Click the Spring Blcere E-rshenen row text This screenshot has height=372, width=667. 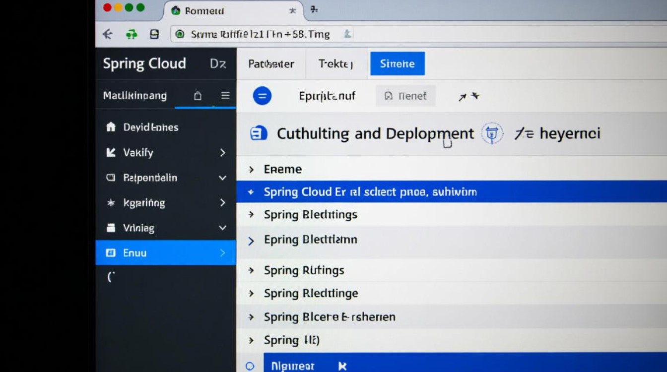[330, 317]
